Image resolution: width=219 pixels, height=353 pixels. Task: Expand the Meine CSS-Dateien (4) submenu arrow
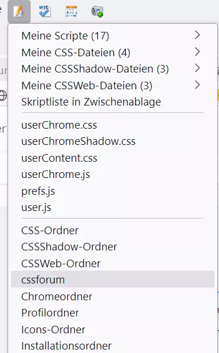pos(197,52)
